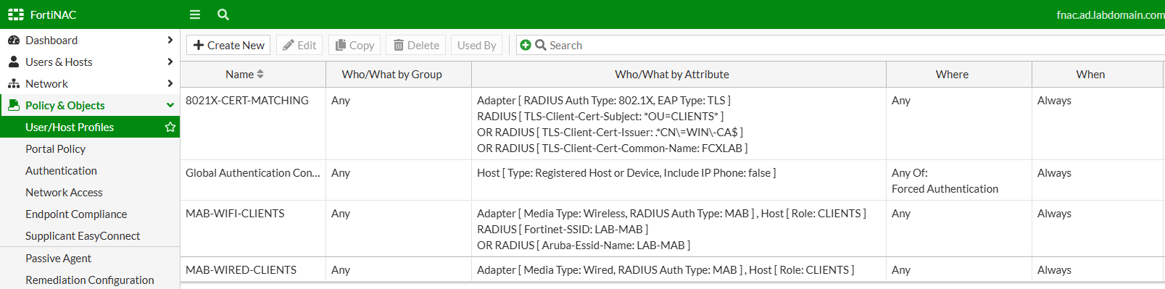Expand the Users & Hosts chevron
This screenshot has width=1165, height=289.
coord(170,62)
